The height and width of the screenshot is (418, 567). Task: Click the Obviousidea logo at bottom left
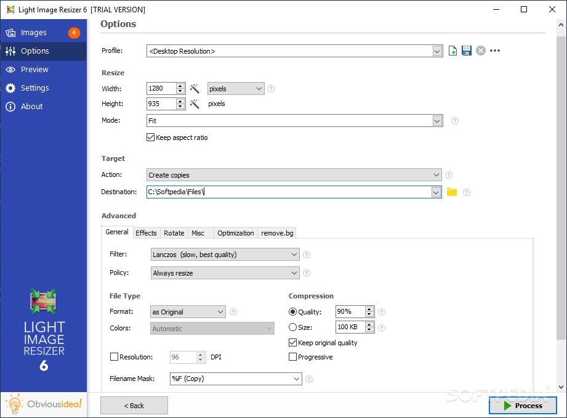[x=43, y=404]
